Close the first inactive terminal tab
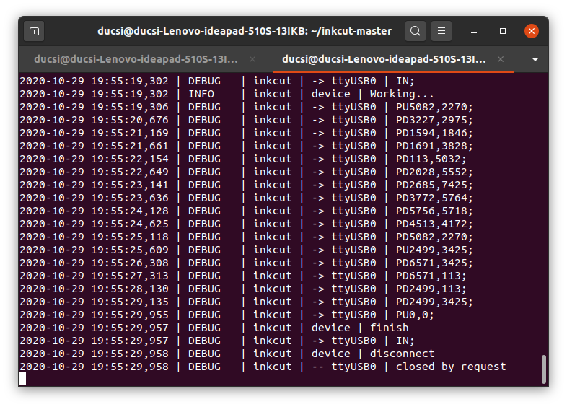Screen dimensions: 567x407 pos(252,59)
